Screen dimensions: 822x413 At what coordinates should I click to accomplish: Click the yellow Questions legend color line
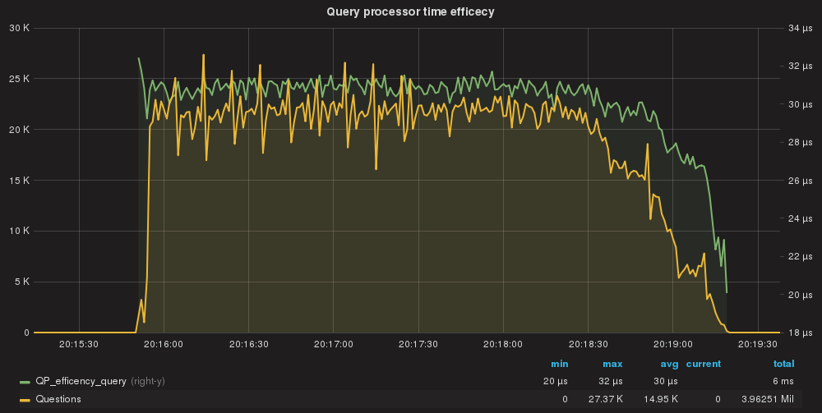coord(25,399)
